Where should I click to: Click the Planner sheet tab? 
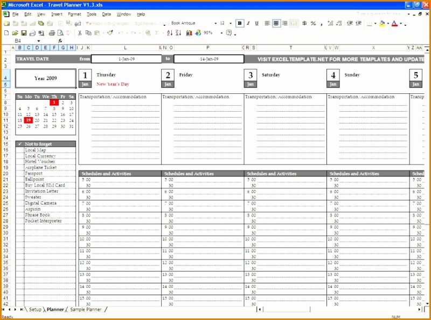55,310
